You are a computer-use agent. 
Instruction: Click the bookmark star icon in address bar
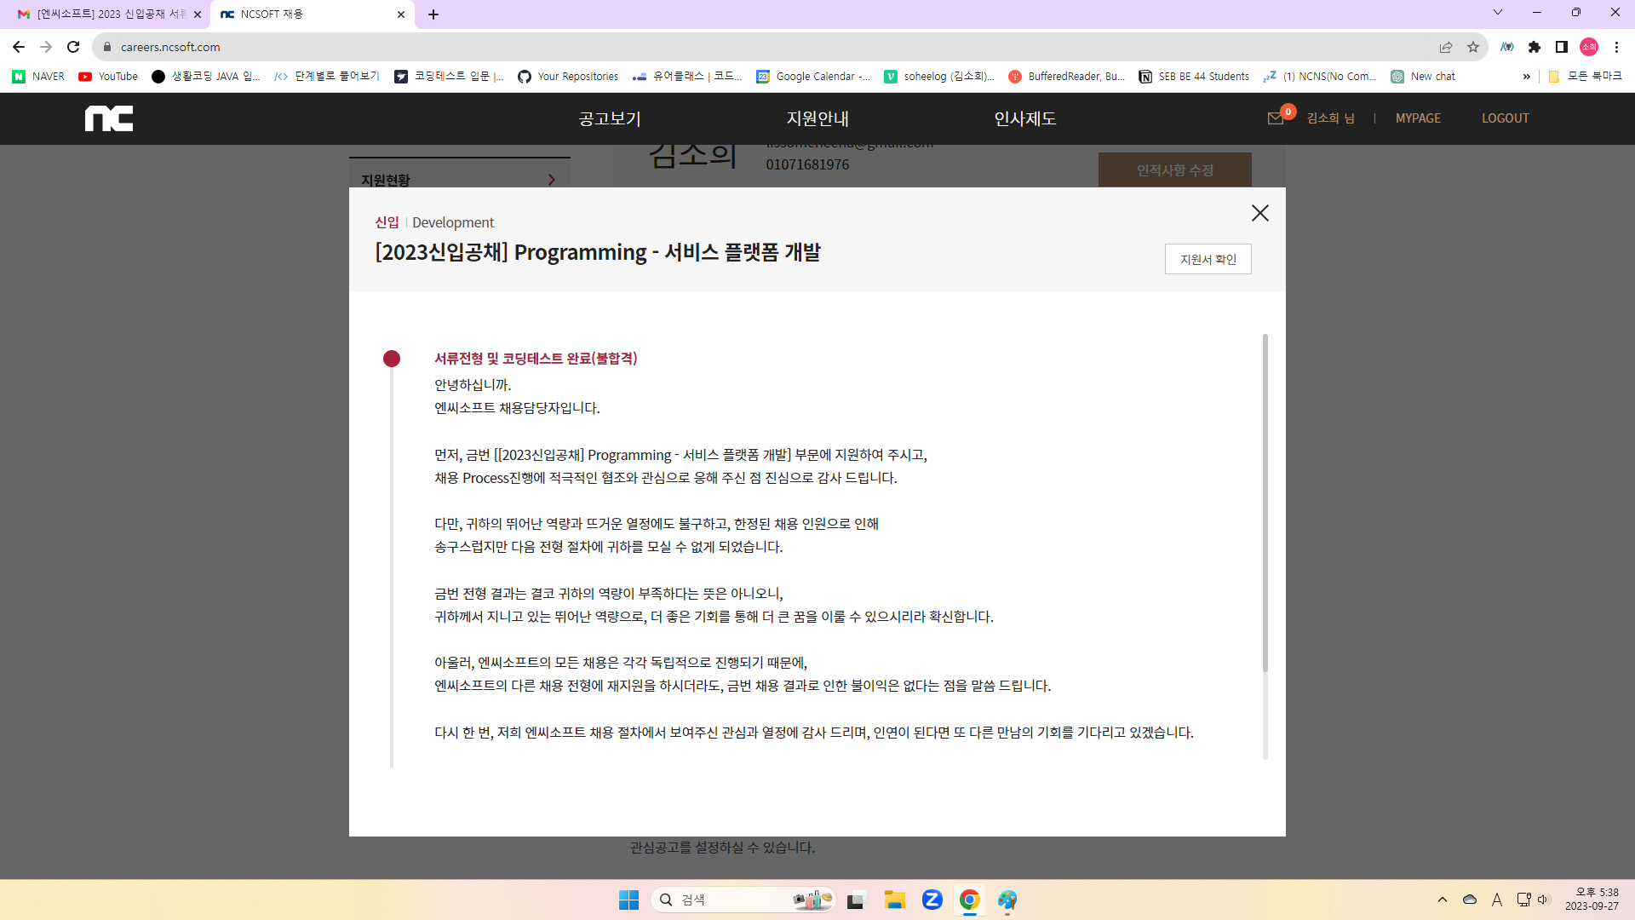click(x=1473, y=47)
